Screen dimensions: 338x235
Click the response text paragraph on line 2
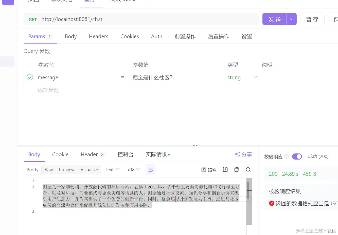coord(141,196)
